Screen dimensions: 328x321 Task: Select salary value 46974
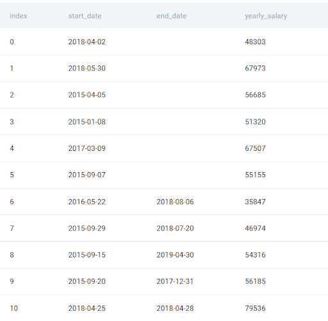(255, 229)
